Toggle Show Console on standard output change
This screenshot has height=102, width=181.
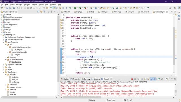pos(152,79)
